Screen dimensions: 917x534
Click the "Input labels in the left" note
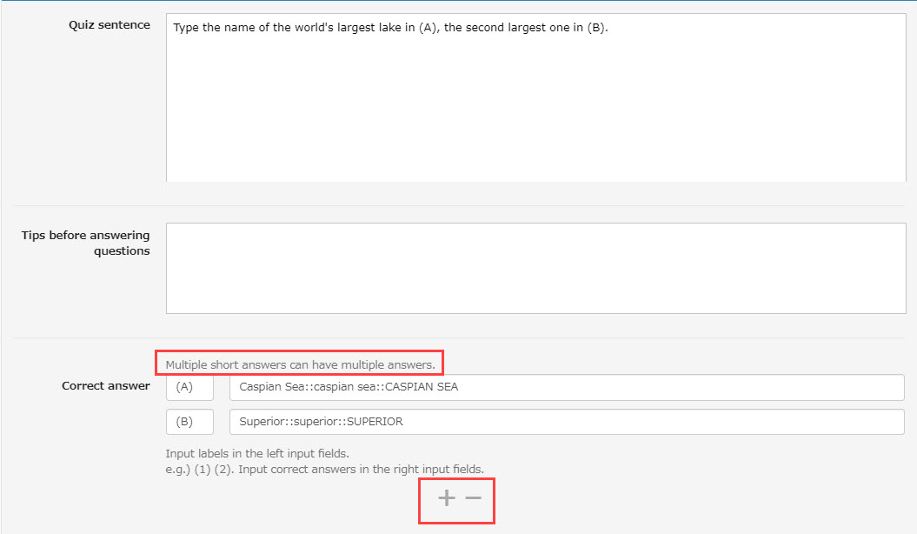coord(257,454)
